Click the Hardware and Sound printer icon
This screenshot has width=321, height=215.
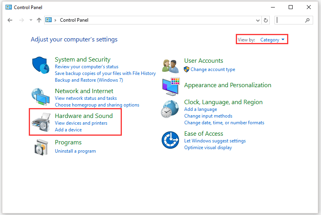coord(41,122)
